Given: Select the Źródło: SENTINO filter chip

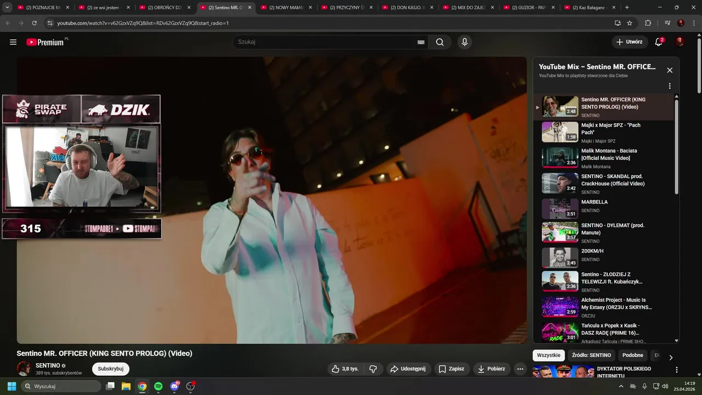Looking at the screenshot, I should pos(591,355).
